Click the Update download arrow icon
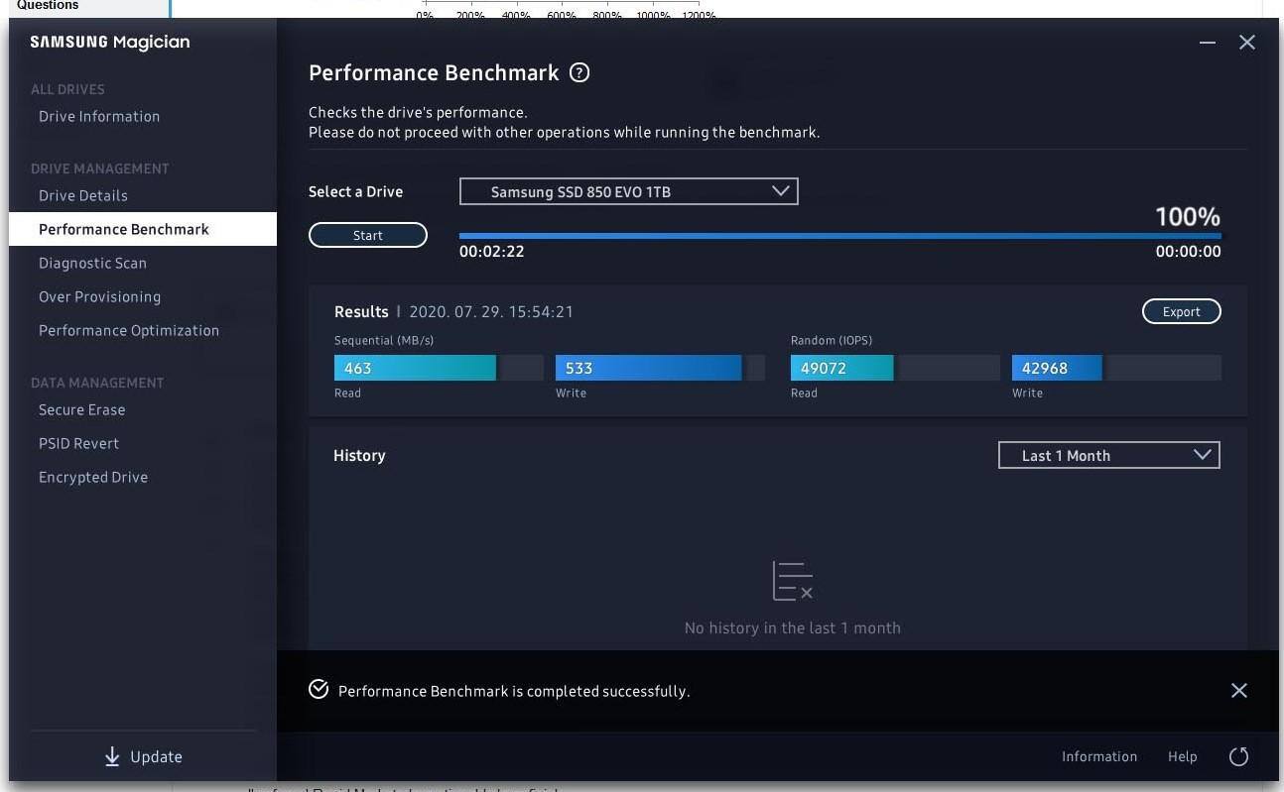The height and width of the screenshot is (792, 1284). (112, 756)
